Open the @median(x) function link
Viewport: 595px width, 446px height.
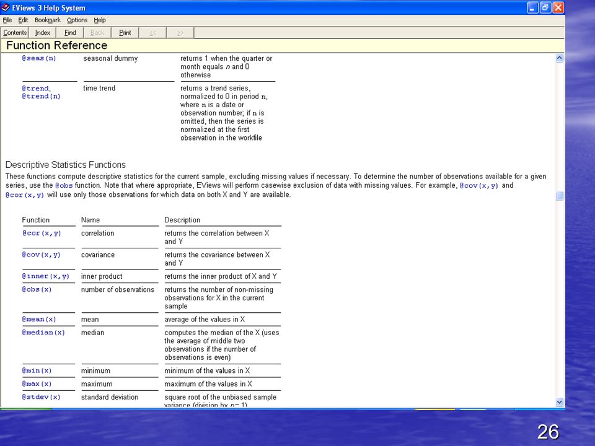point(43,333)
